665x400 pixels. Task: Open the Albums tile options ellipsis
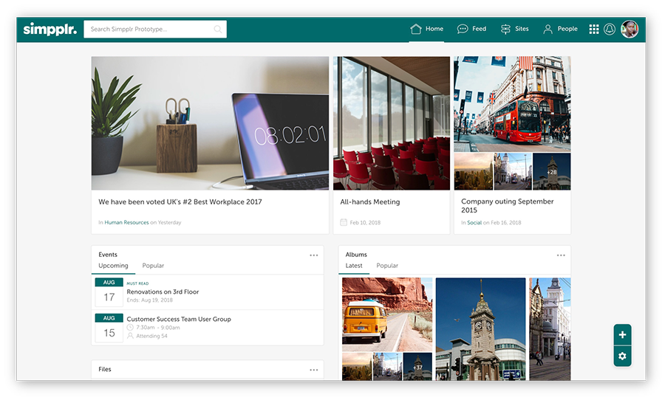(561, 255)
